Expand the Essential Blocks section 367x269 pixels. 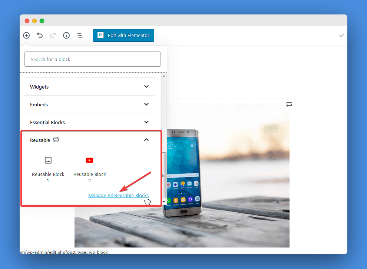coord(89,122)
